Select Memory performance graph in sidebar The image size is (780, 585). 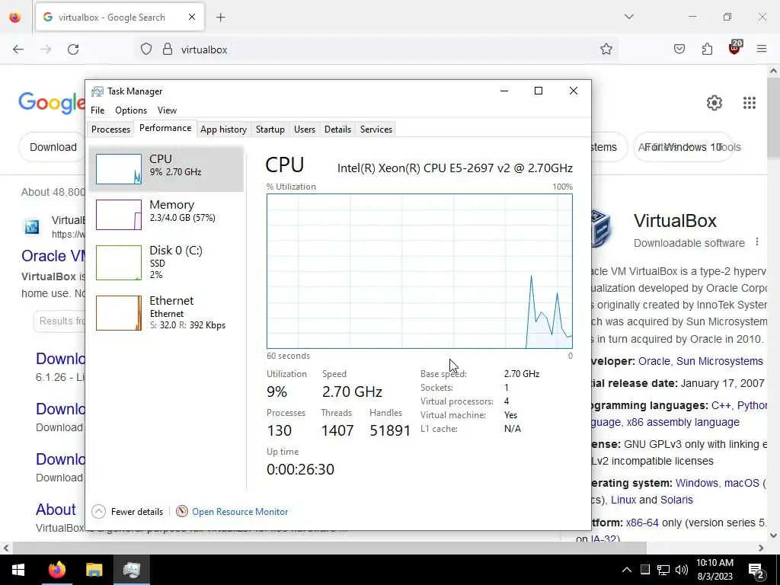click(x=166, y=214)
